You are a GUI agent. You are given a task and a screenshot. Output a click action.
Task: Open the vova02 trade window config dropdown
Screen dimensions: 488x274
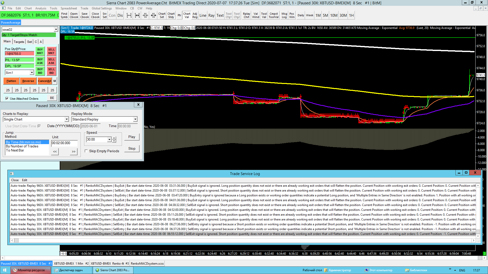pos(56,29)
